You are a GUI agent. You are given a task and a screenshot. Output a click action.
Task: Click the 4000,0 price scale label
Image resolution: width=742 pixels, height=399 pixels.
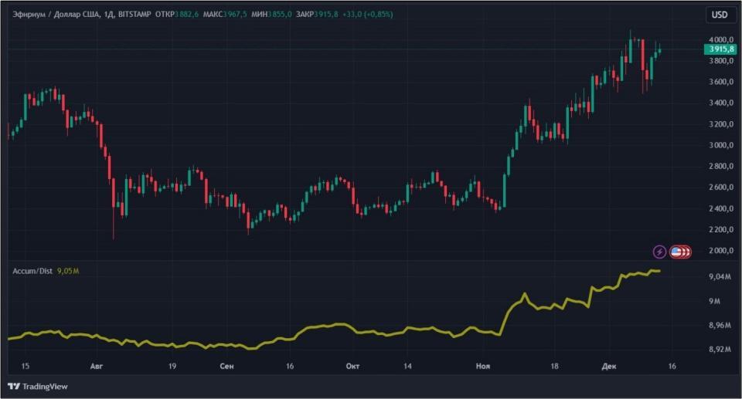coord(720,39)
